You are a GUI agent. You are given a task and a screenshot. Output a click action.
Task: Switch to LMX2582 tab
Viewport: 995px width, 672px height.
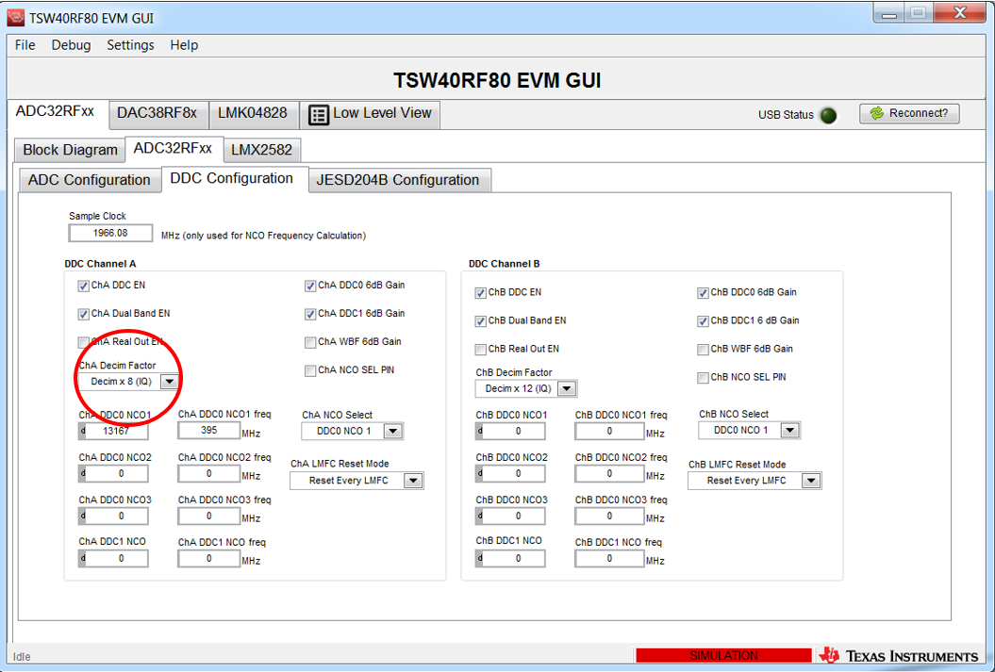click(261, 150)
